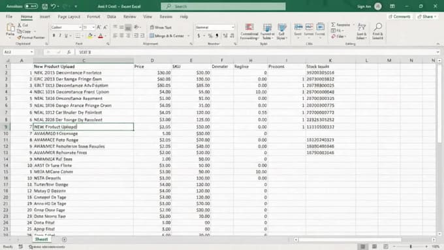
Task: Click the decrease decimal icon
Action: (232, 36)
